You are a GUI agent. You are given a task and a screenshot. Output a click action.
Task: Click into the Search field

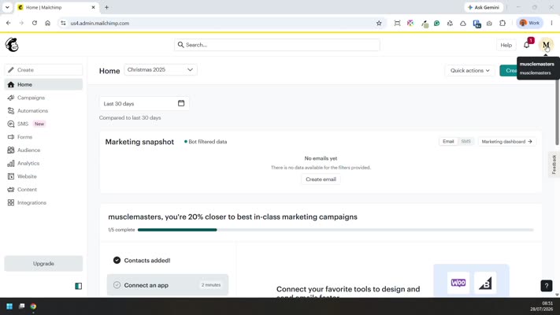[x=277, y=45]
